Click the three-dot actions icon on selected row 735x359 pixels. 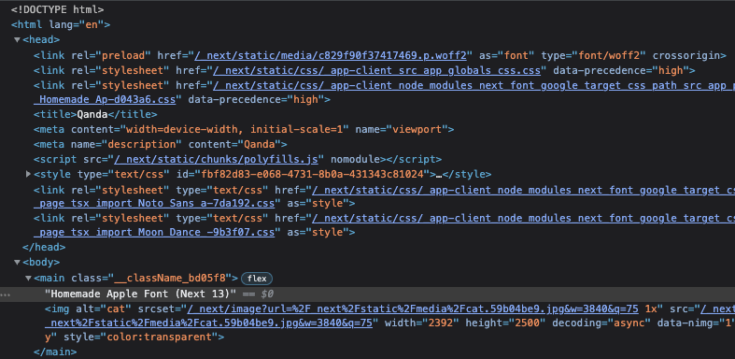[6, 294]
